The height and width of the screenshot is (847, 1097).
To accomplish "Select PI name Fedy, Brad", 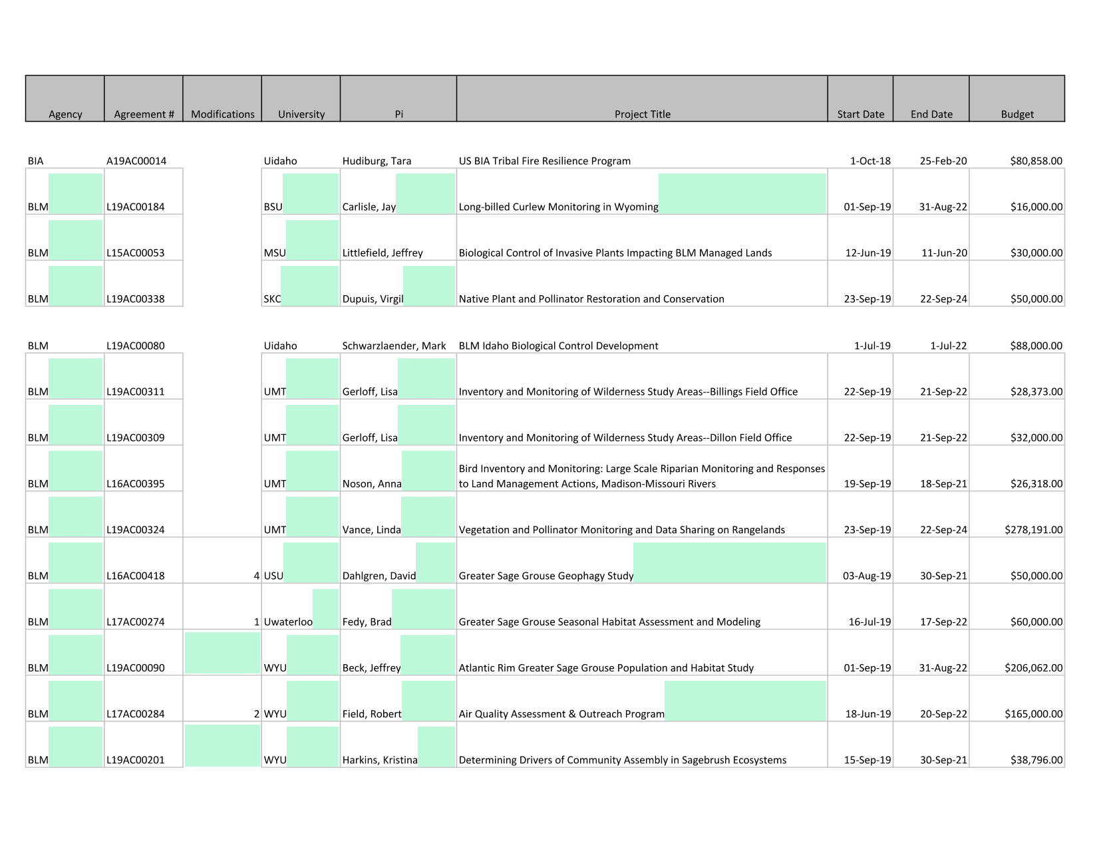I will pyautogui.click(x=367, y=622).
